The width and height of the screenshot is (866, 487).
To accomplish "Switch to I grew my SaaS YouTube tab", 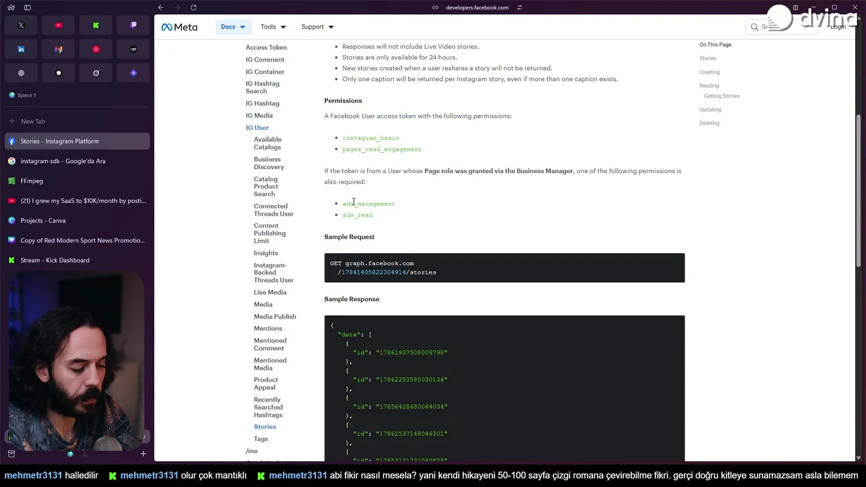I will coord(77,201).
